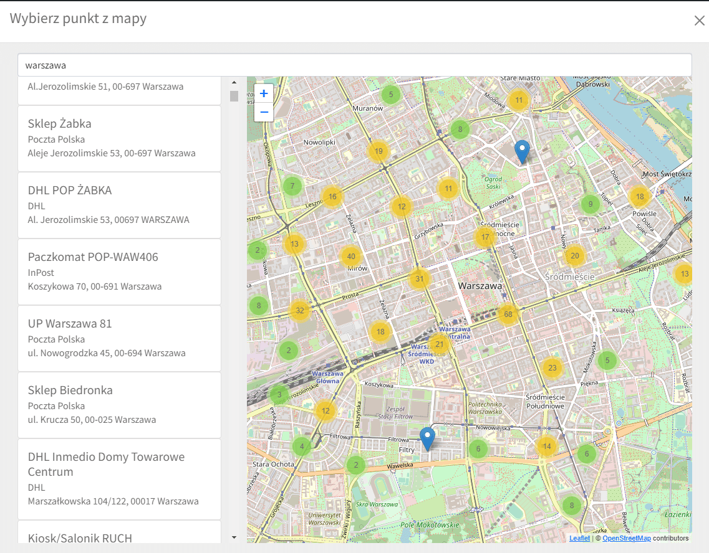Open the cluster marker showing 19
This screenshot has width=709, height=553.
point(379,151)
